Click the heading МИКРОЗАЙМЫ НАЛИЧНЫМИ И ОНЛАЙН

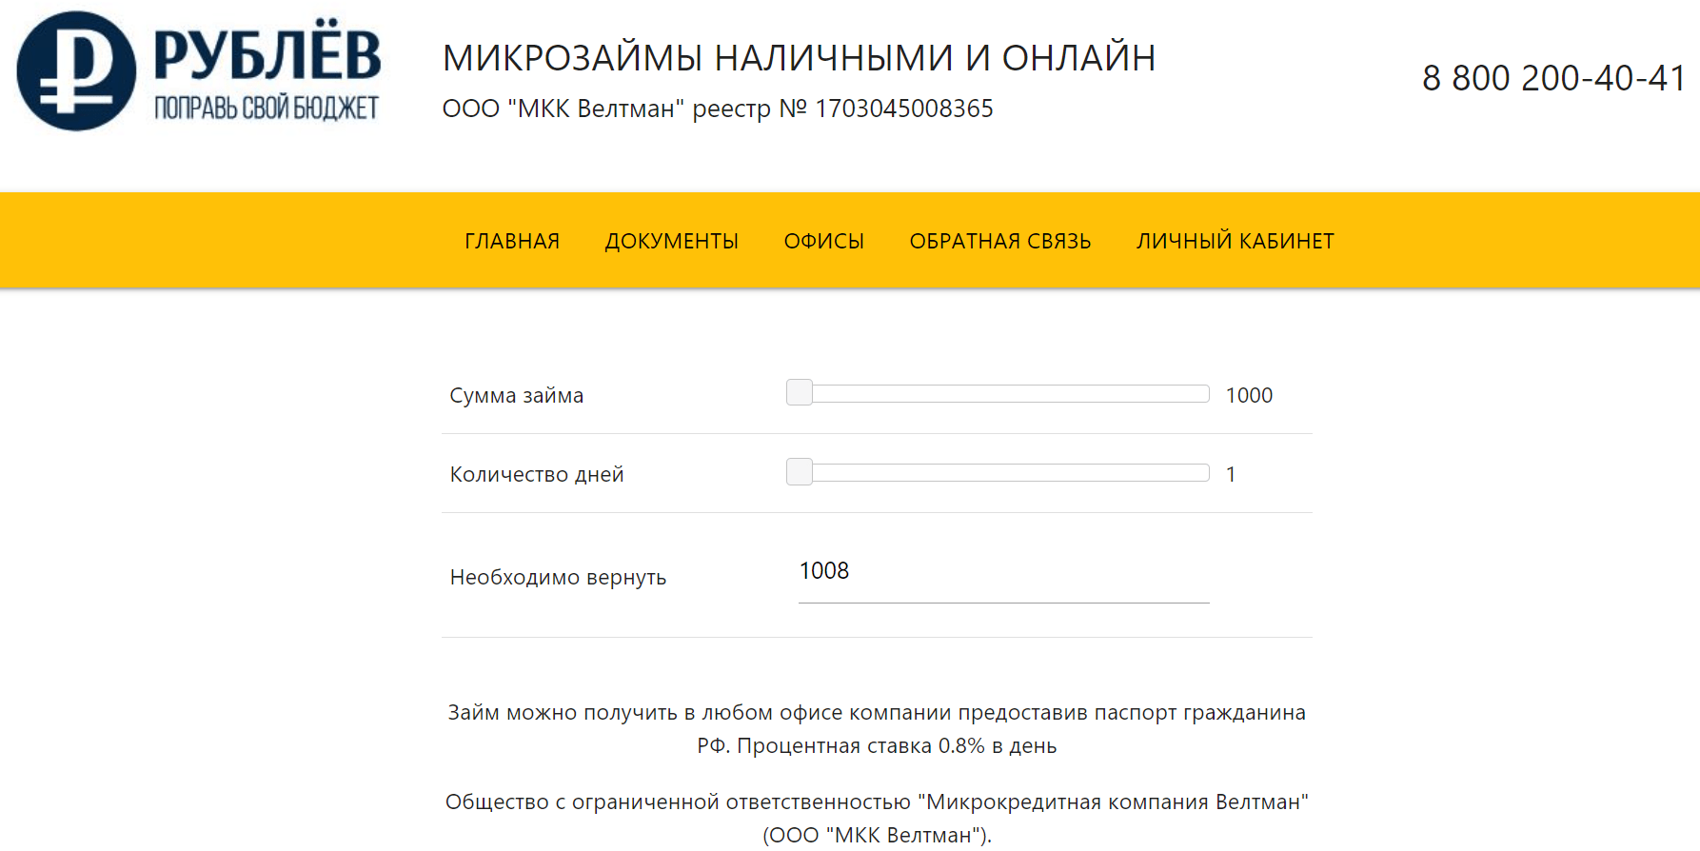pos(800,58)
